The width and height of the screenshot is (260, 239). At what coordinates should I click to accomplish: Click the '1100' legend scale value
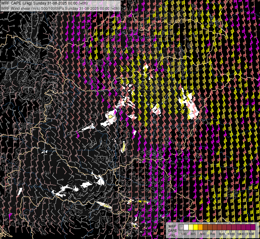[x=231, y=234]
